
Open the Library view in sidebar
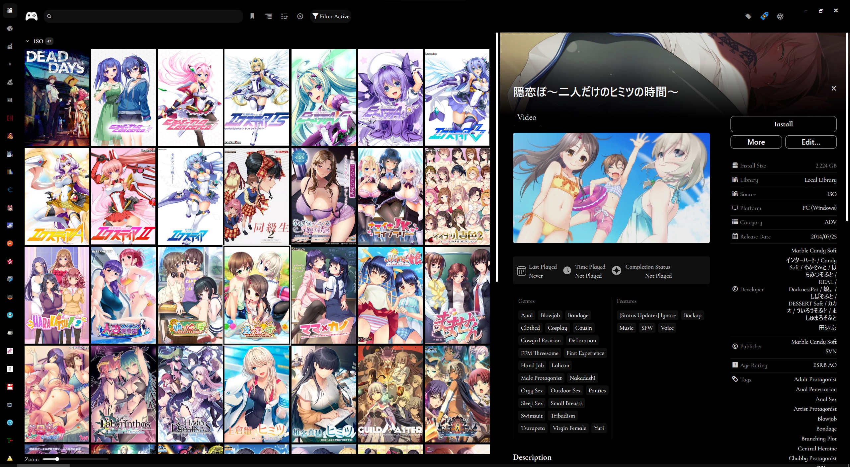pyautogui.click(x=10, y=11)
